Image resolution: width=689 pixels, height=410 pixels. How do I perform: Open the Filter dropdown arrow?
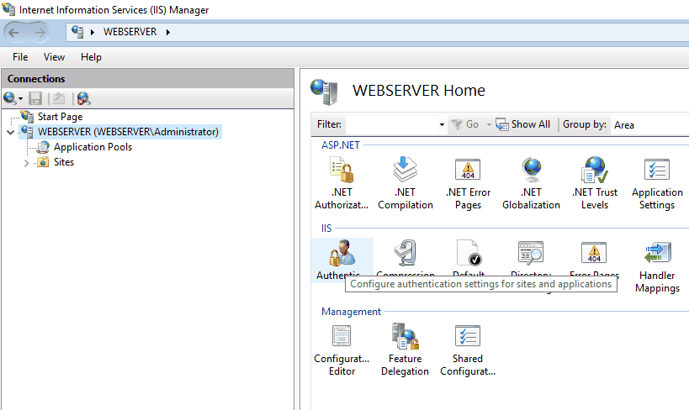click(x=442, y=125)
